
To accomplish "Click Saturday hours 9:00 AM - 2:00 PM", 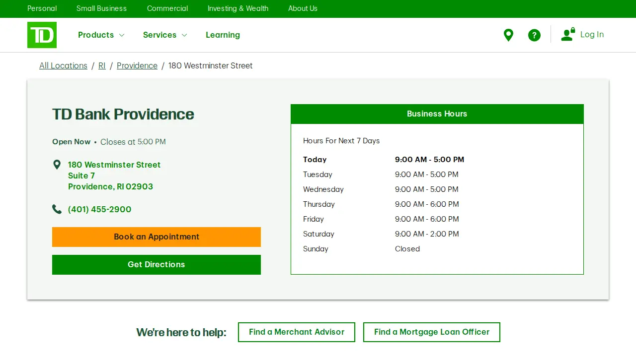I will pos(427,234).
